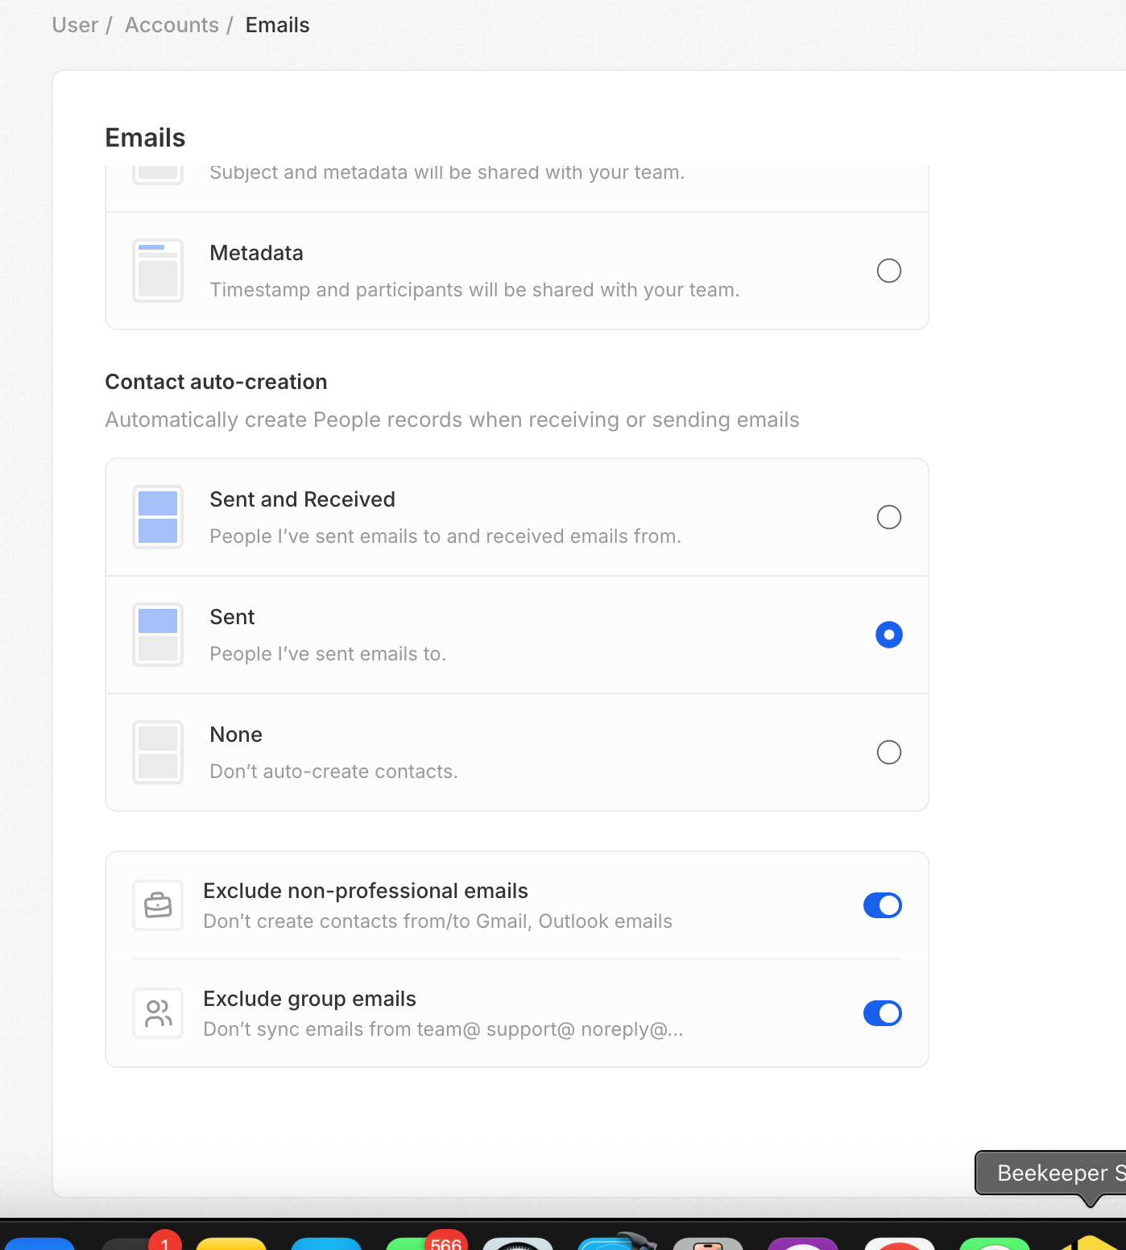
Task: Select the None radio button
Action: [888, 752]
